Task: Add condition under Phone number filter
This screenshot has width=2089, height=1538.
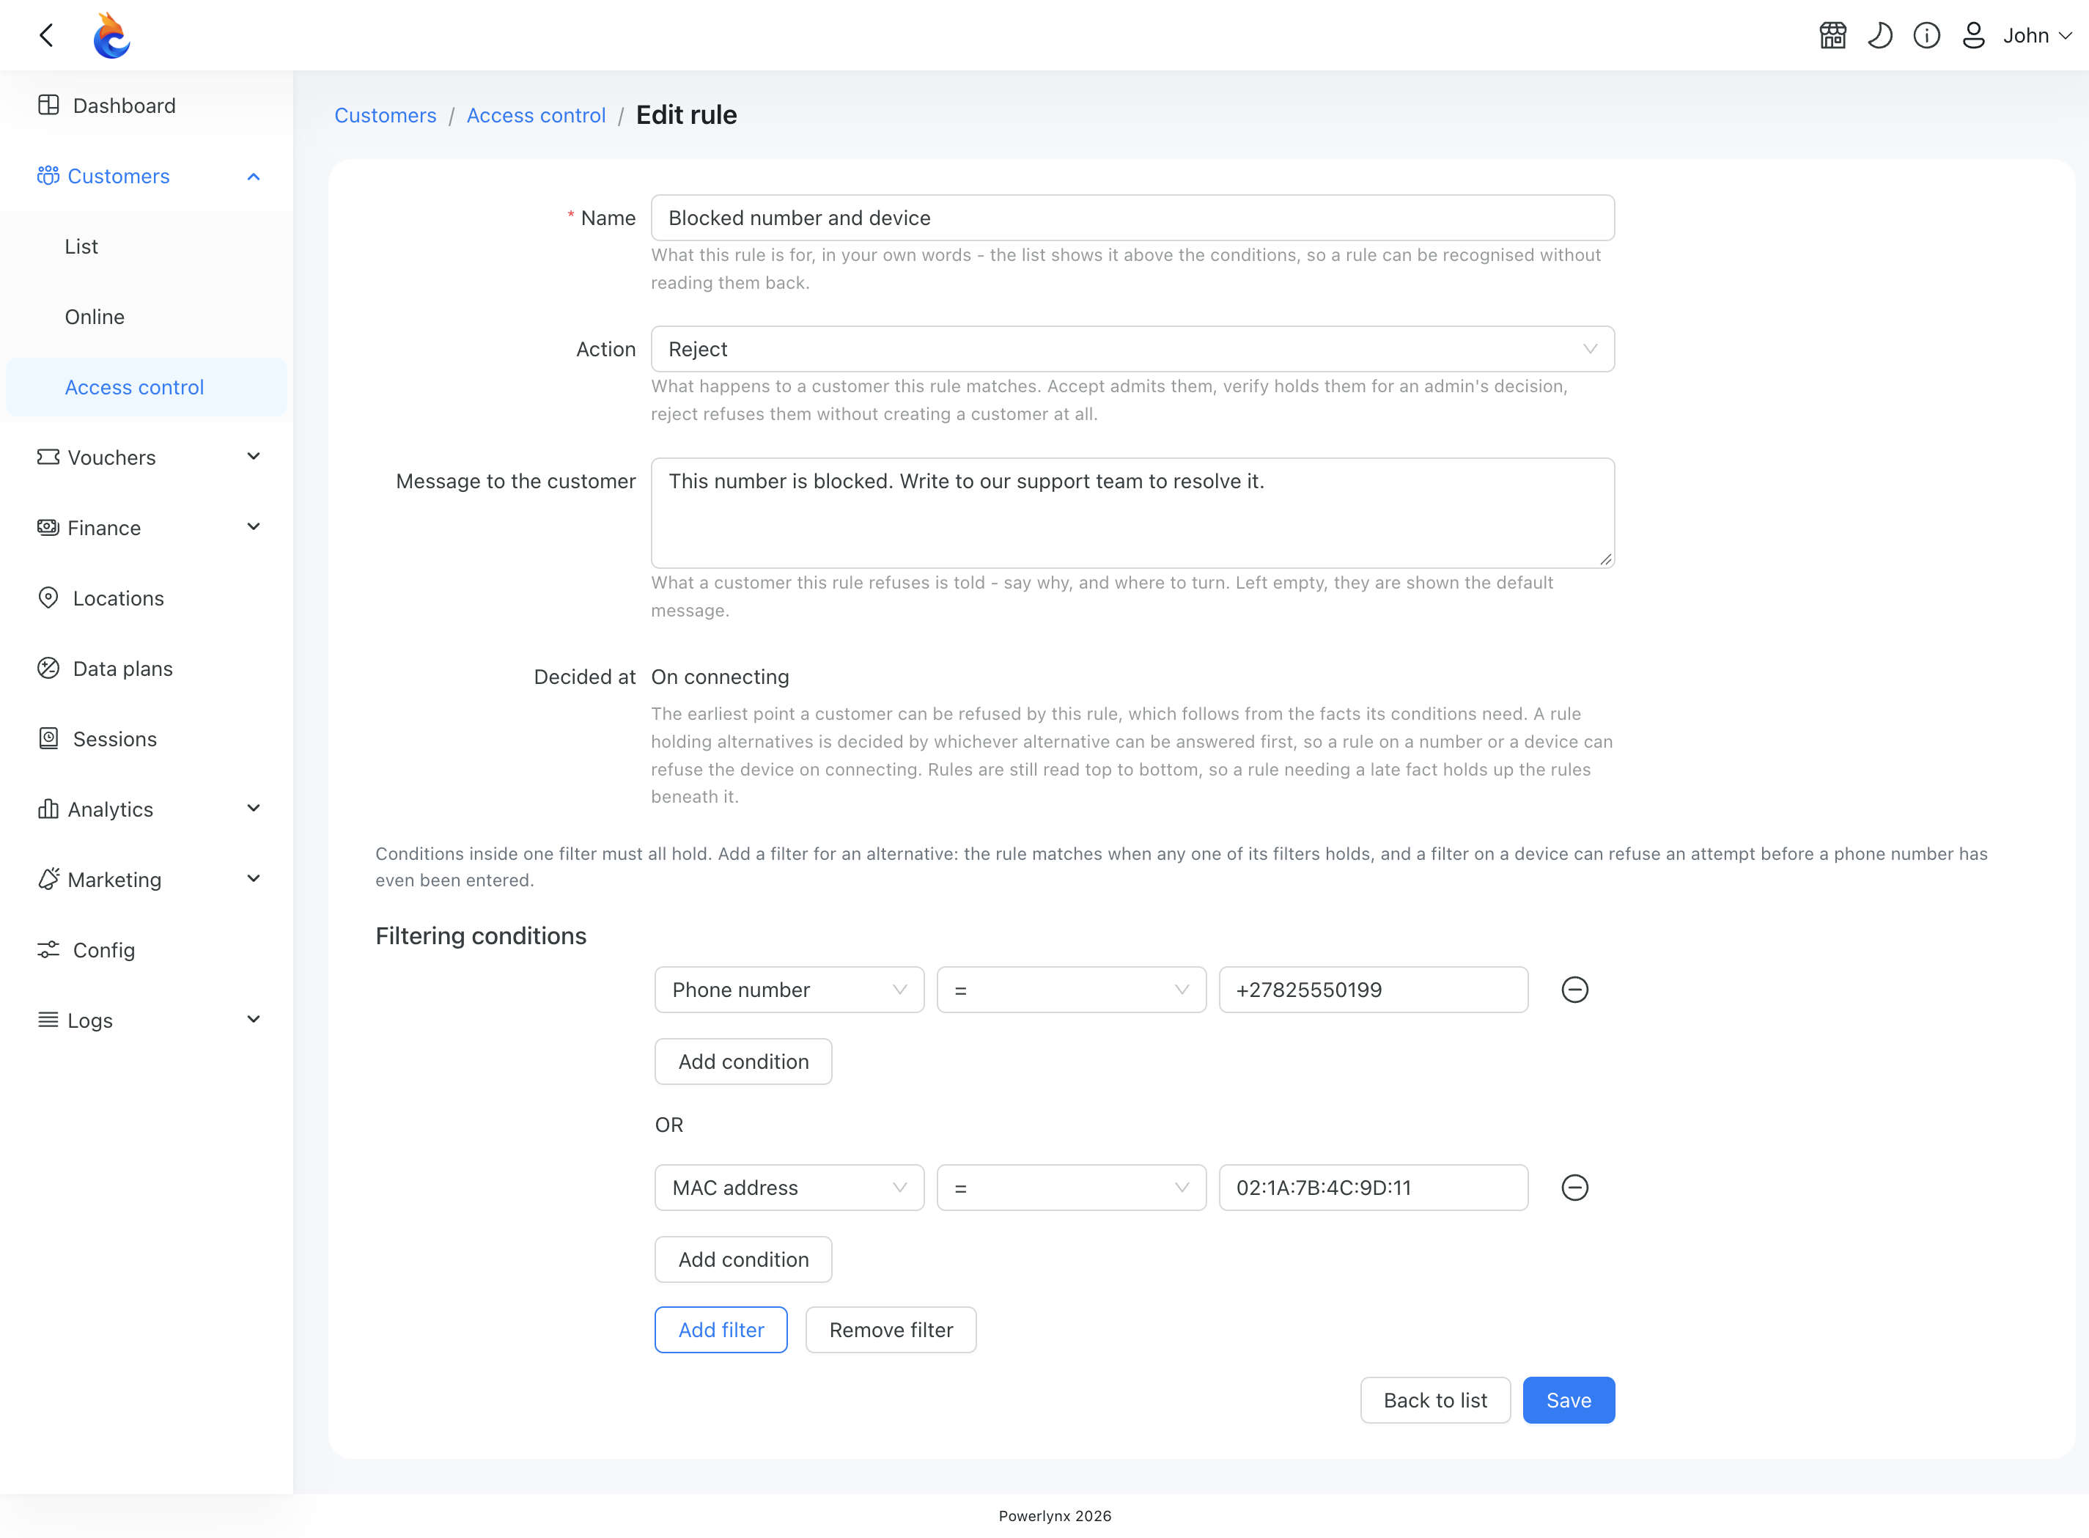Action: click(743, 1061)
